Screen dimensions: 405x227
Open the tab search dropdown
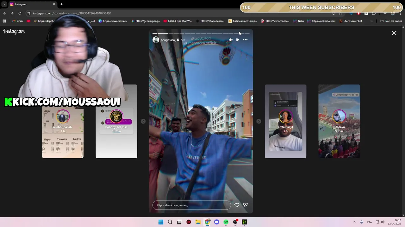(4, 4)
